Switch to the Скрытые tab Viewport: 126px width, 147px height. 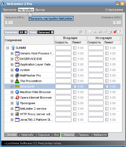click(43, 135)
